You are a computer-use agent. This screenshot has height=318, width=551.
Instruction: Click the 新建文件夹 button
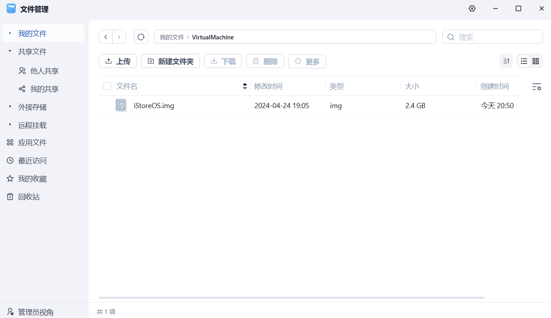(x=170, y=61)
